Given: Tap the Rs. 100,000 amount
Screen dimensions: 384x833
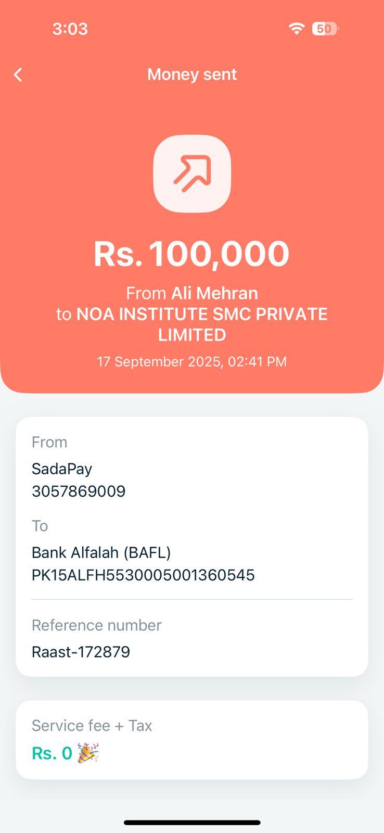Looking at the screenshot, I should [x=191, y=254].
